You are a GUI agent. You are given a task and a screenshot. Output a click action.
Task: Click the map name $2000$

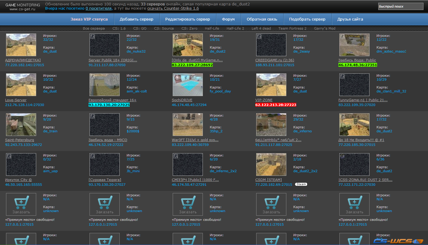point(133,131)
